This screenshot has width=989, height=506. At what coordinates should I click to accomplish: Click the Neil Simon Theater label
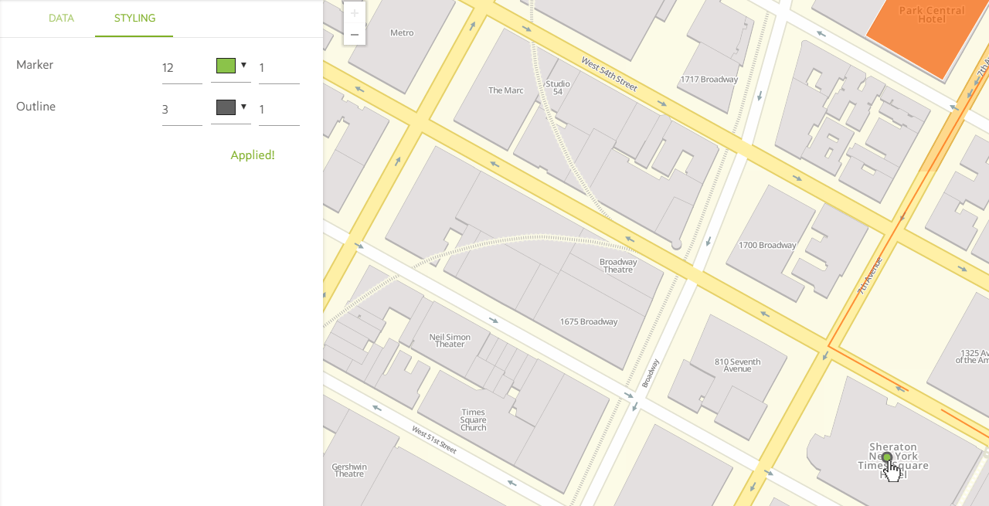click(x=450, y=340)
